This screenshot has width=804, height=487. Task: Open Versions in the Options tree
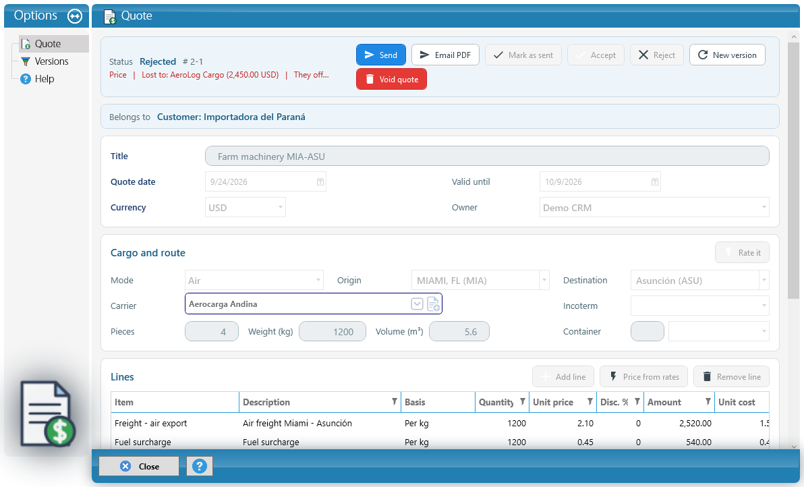point(51,61)
